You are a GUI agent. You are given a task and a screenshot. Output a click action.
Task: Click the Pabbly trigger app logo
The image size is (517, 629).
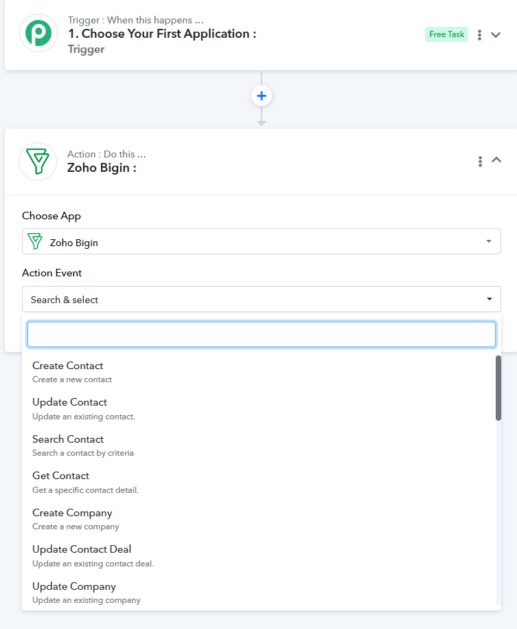(38, 33)
